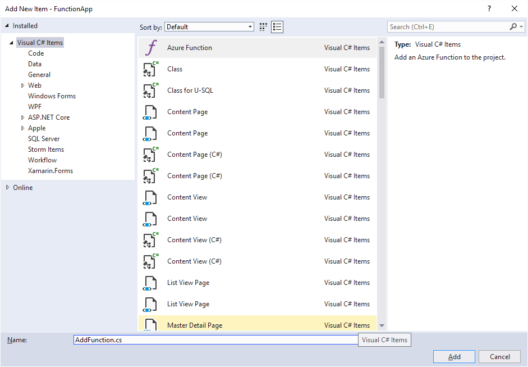Screen dimensions: 528x367
Task: Click the 'Class for U-SQL' template name
Action: (190, 90)
